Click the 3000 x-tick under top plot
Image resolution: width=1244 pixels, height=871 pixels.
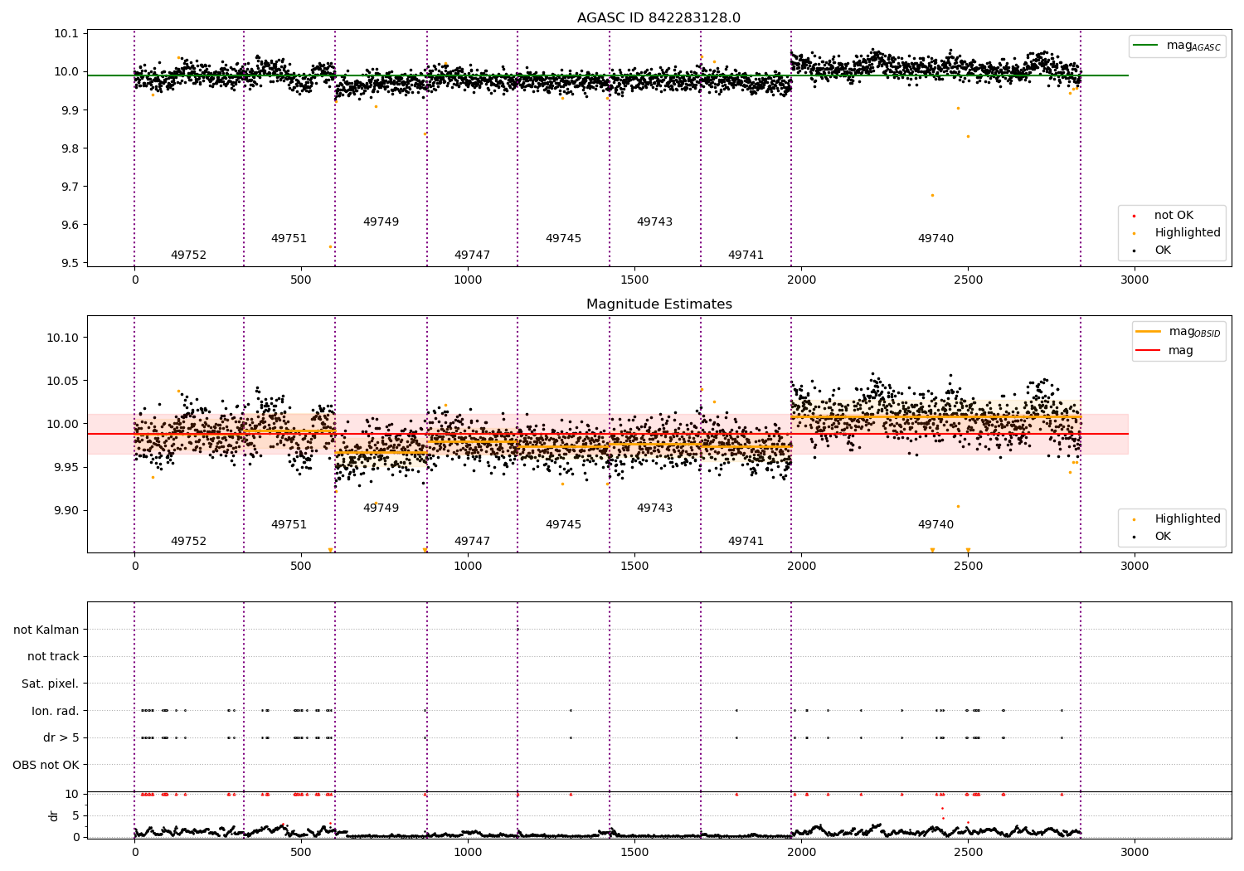[x=1135, y=280]
